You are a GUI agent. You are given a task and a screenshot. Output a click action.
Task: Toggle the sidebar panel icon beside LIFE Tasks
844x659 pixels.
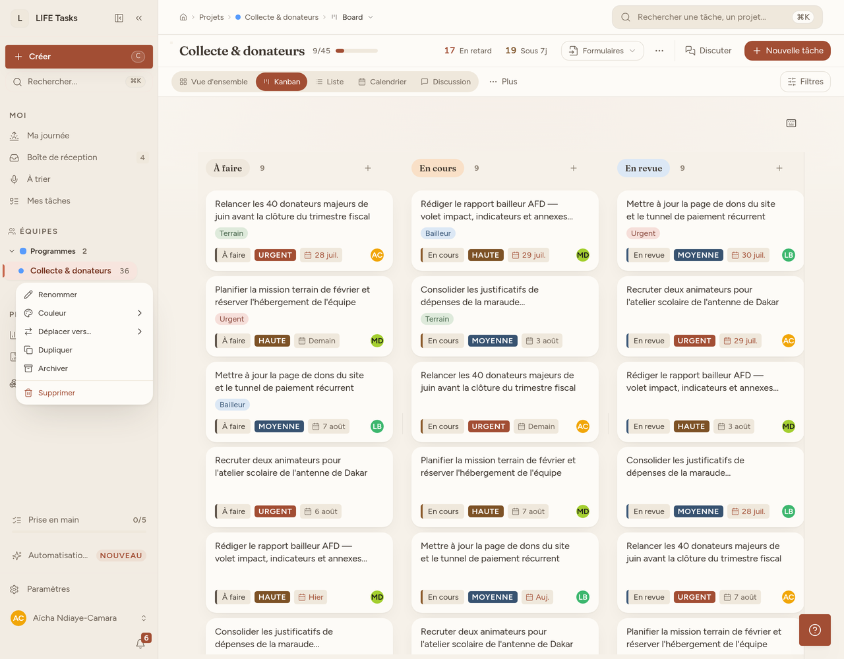coord(119,18)
